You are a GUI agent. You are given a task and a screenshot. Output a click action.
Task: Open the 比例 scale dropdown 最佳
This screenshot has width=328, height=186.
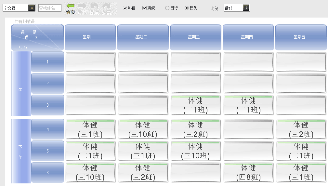click(237, 8)
